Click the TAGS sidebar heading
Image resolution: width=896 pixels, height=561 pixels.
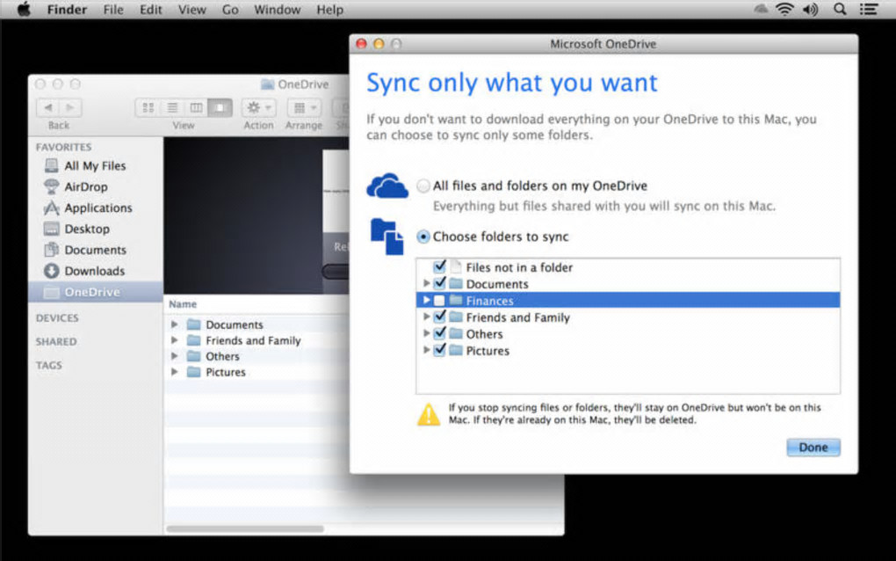48,366
